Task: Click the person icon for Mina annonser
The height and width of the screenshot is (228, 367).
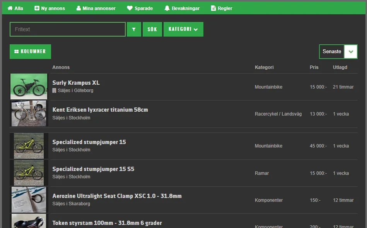Action: coord(79,8)
